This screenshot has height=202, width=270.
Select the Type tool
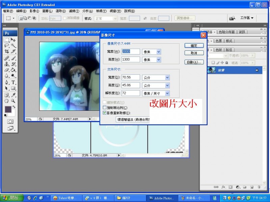coord(13,82)
